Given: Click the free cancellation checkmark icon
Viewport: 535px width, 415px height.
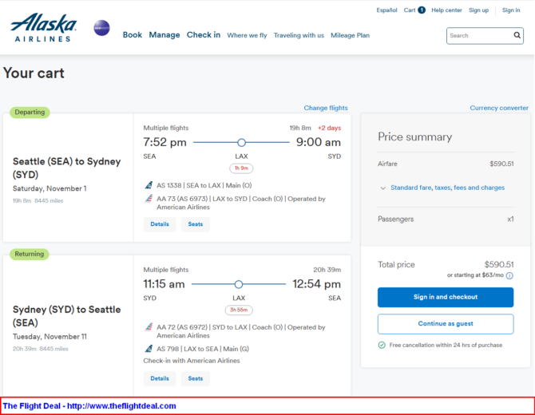Looking at the screenshot, I should tap(382, 345).
